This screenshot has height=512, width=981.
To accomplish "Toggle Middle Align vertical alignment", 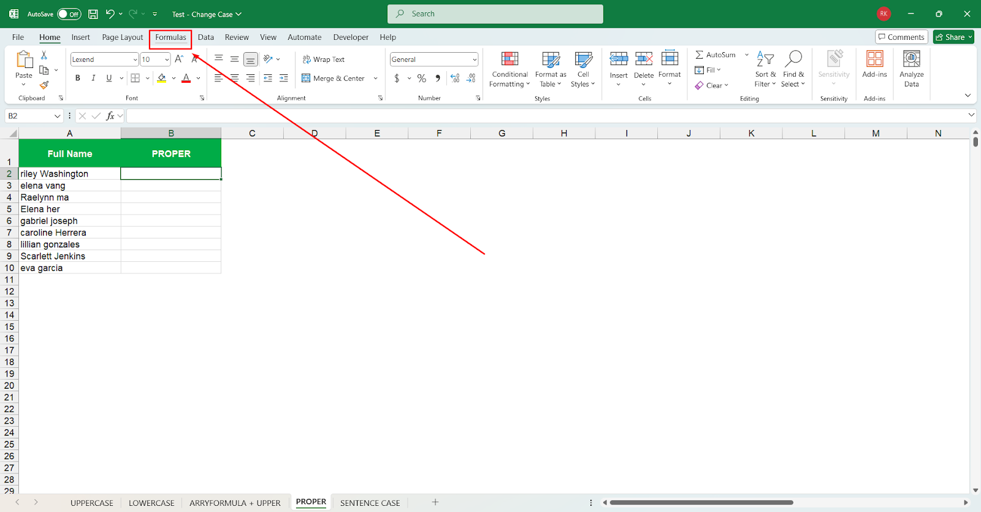I will [x=234, y=59].
